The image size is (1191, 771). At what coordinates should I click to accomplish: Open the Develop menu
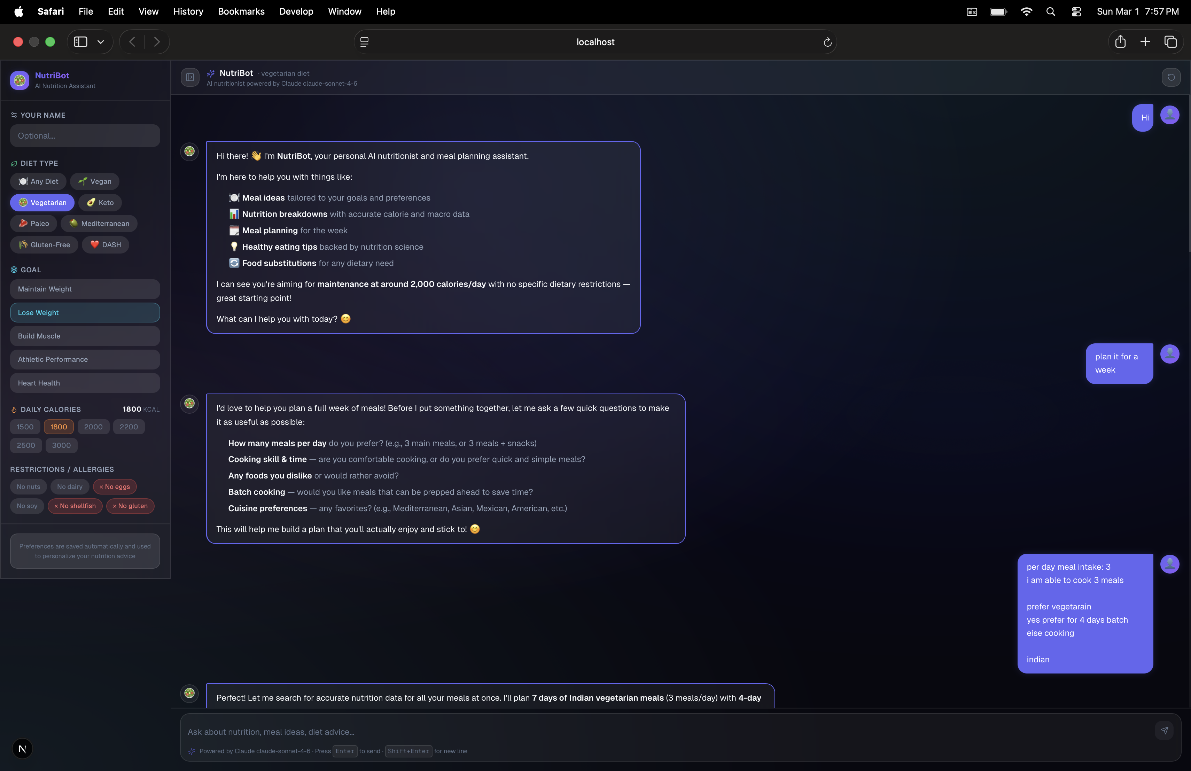pos(296,11)
